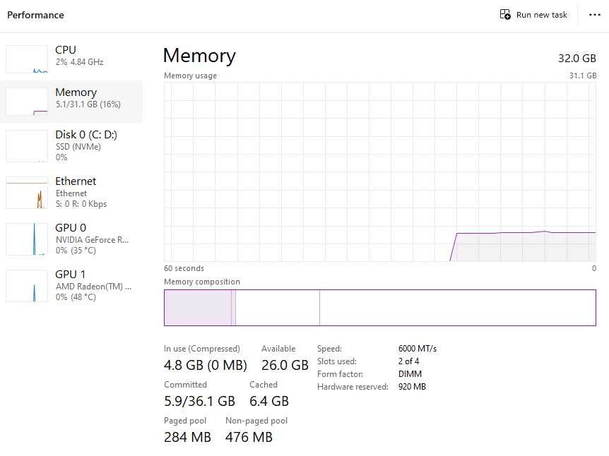Viewport: 609px width, 456px height.
Task: Select the Memory mini graph thumbnail
Action: (27, 102)
